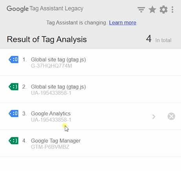The image size is (181, 171).
Task: Open the filter icon in header
Action: pyautogui.click(x=141, y=10)
